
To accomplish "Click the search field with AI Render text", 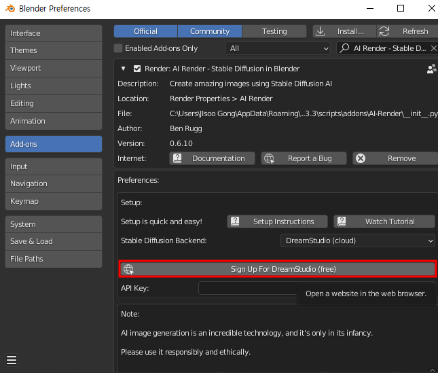I will coord(386,48).
